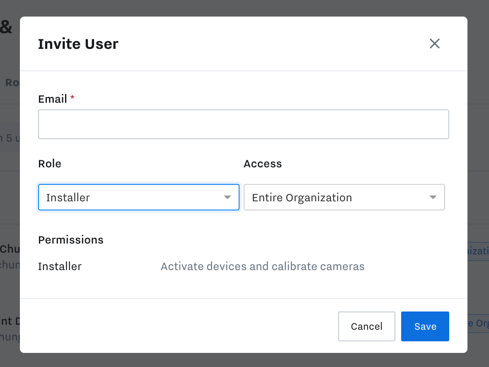Click the arrow on the Role dropdown
Viewport: 489px width, 367px height.
click(227, 197)
